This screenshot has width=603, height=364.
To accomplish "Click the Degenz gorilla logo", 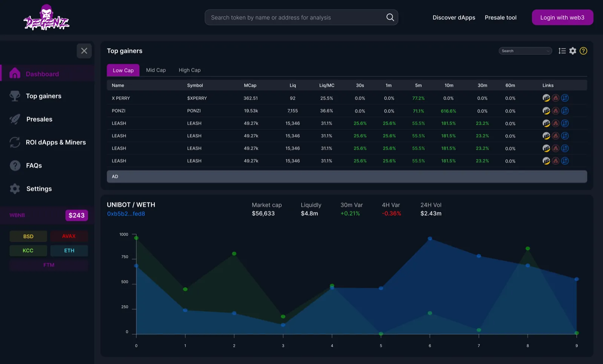I will click(46, 17).
